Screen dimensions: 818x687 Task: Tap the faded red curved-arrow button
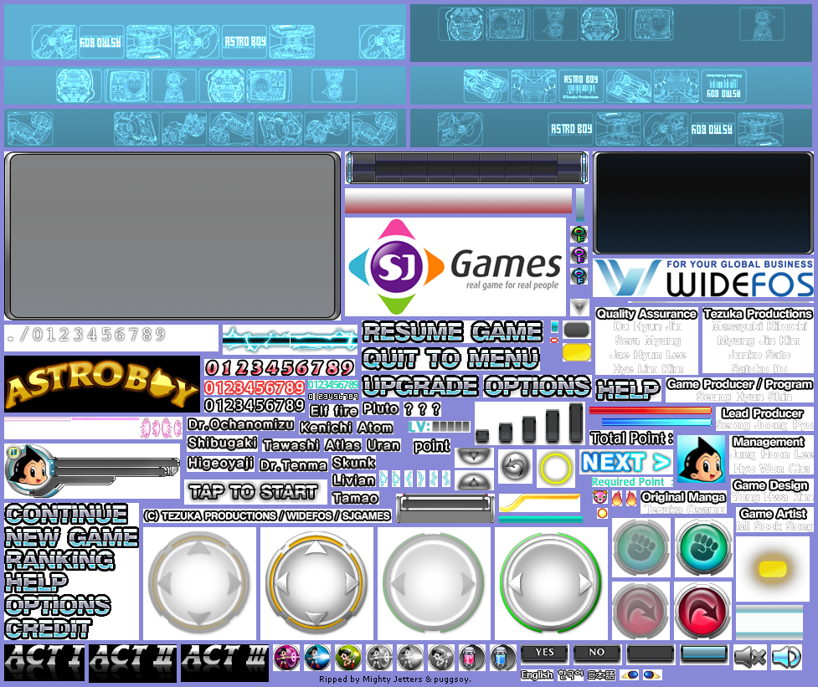pyautogui.click(x=641, y=611)
